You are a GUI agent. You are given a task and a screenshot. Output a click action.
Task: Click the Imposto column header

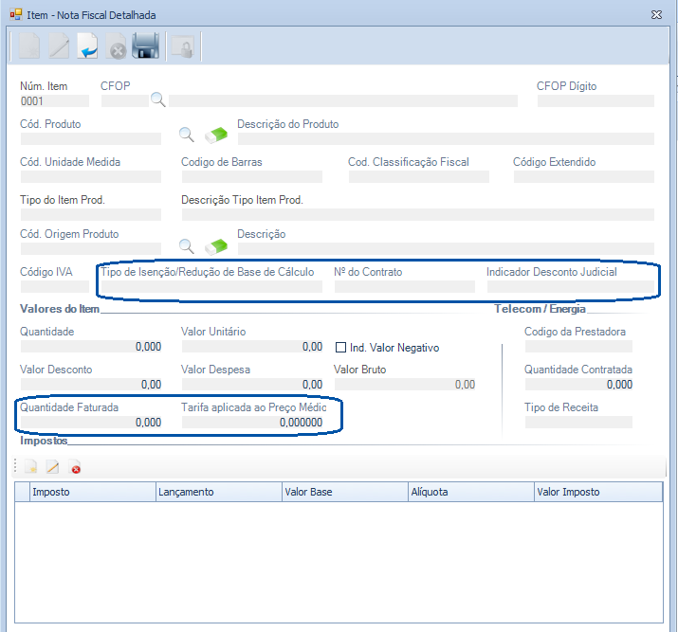click(x=92, y=492)
